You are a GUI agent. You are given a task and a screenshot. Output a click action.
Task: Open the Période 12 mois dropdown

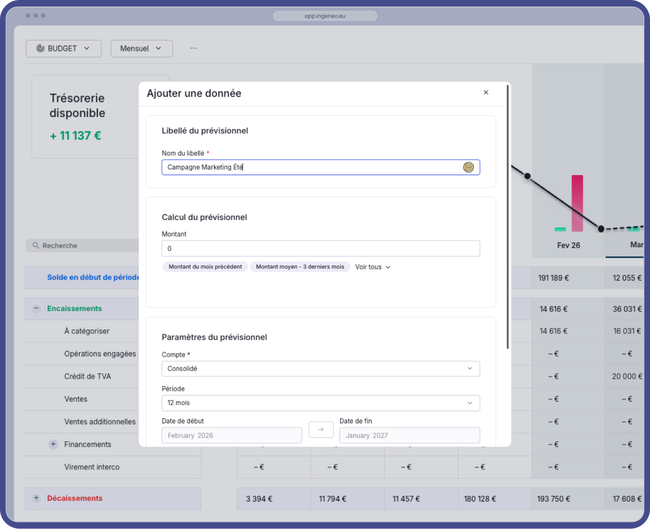[x=321, y=403]
